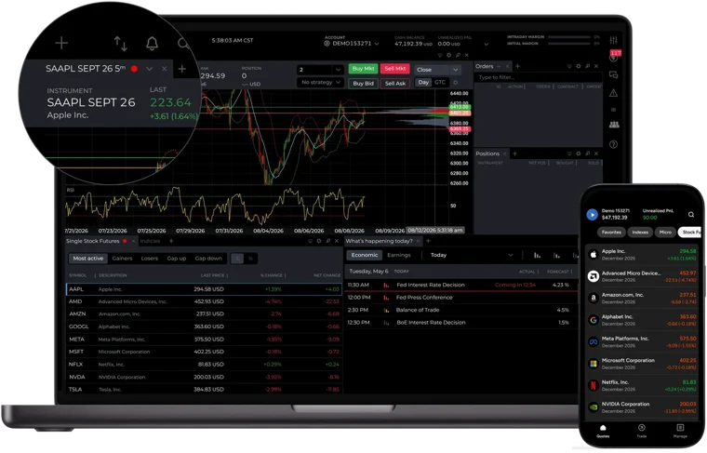Pop out the Orders panel
Image resolution: width=707 pixels, height=453 pixels.
tap(588, 66)
